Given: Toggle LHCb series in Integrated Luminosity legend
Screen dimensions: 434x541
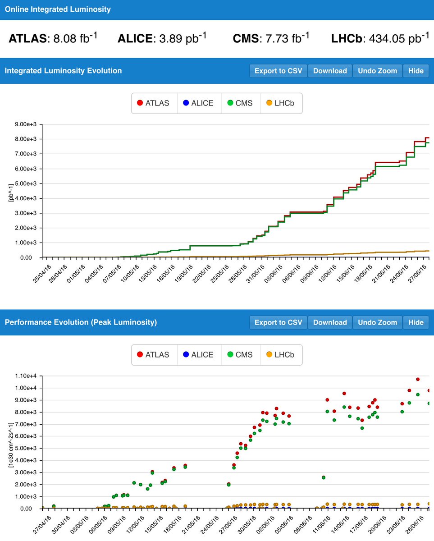Looking at the screenshot, I should [281, 103].
